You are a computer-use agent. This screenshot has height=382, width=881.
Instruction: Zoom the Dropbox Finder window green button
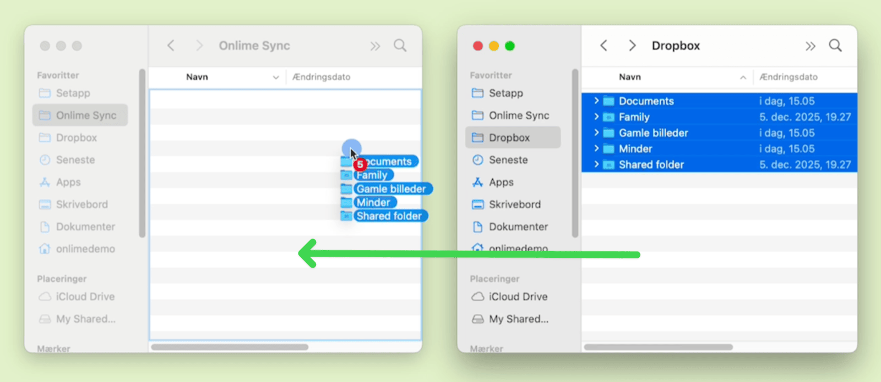tap(510, 46)
